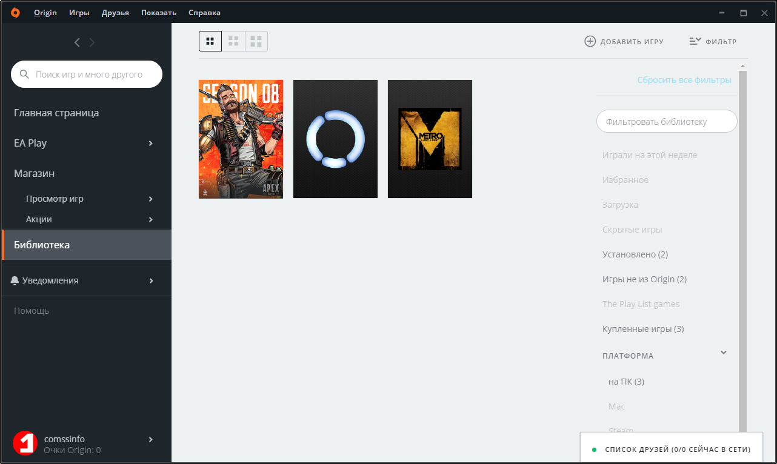Click the ДОБАВИТЬ ИГРУ button
Viewport: 777px width, 464px height.
pos(624,41)
